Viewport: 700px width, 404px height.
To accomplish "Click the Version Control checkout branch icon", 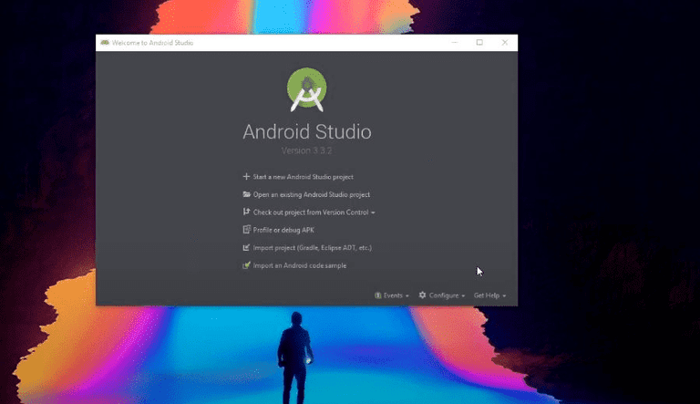I will pyautogui.click(x=246, y=212).
